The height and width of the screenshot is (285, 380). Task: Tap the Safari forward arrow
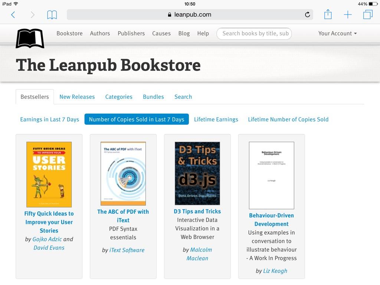pyautogui.click(x=33, y=15)
